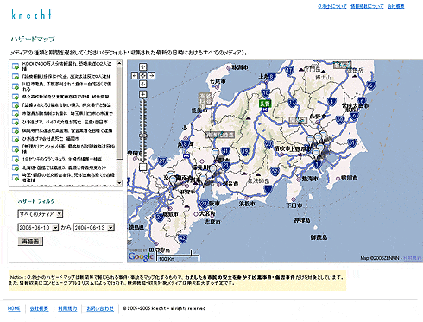Viewport: 423px width, 322px height.
Task: Open the 会社概要 link in the footer
Action: click(39, 309)
